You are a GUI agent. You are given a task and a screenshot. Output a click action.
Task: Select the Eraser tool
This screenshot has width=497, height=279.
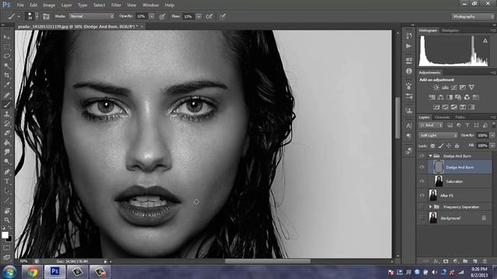point(7,133)
